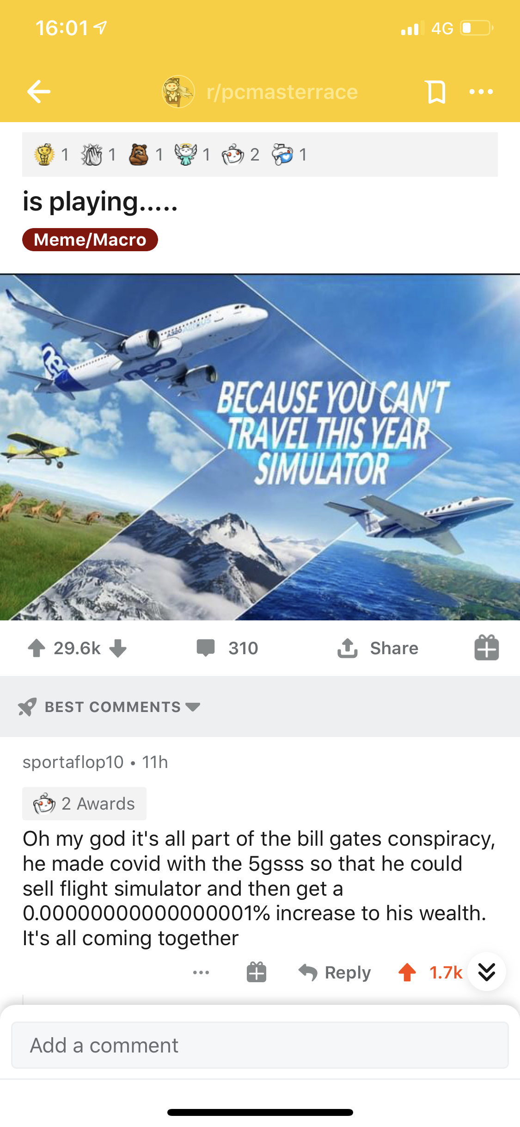Award the comment with gift icon
The image size is (520, 1127).
coord(257,972)
